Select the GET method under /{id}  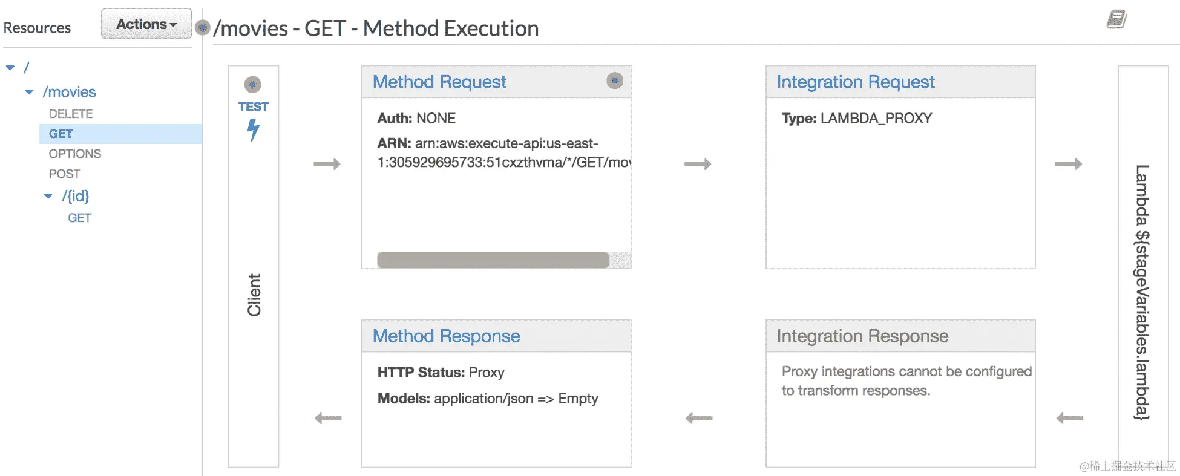[x=79, y=218]
